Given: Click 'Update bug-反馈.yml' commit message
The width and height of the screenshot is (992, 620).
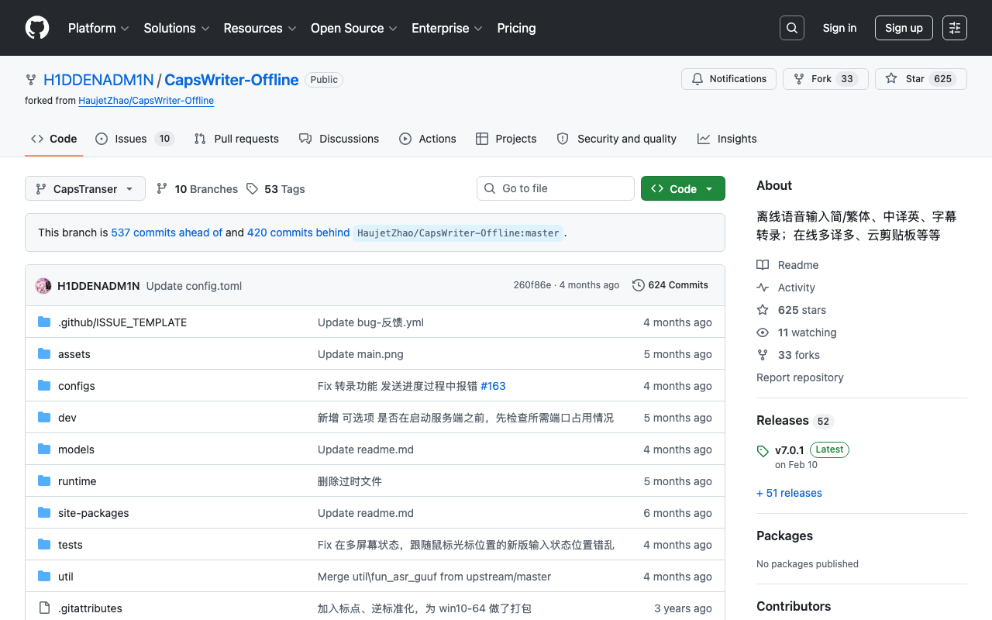Looking at the screenshot, I should pyautogui.click(x=370, y=322).
